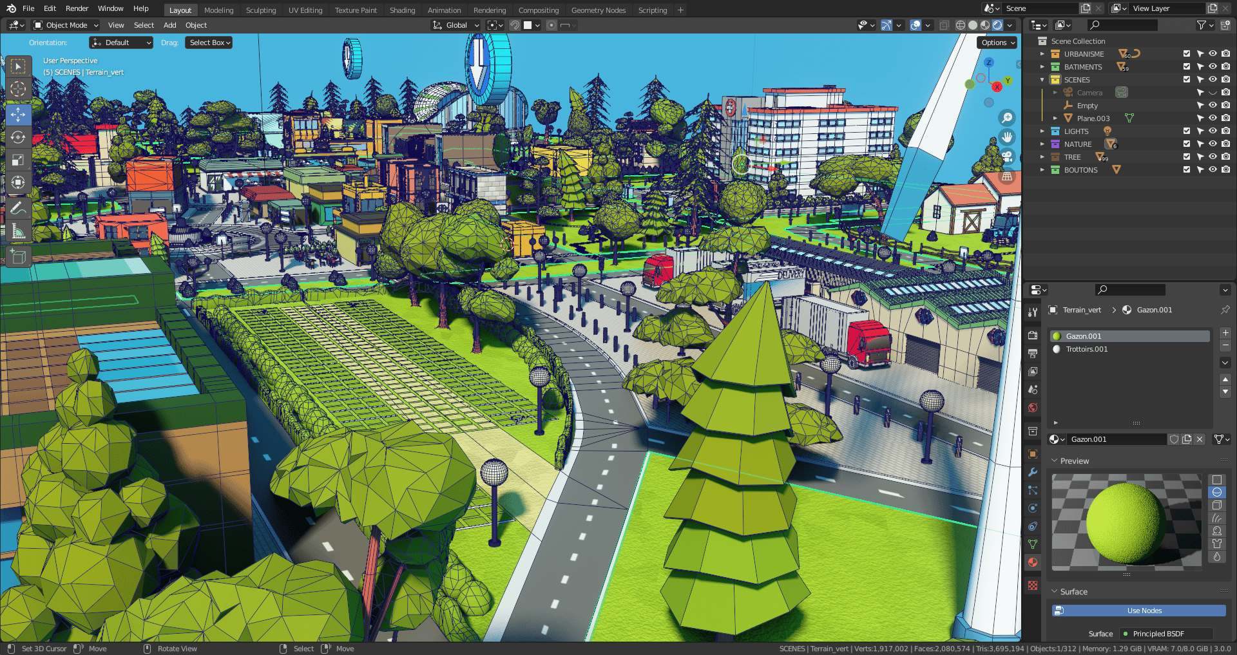
Task: Click the outliner search field
Action: click(x=1124, y=24)
